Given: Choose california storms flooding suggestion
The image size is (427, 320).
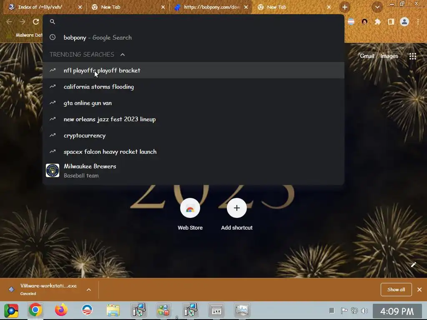Looking at the screenshot, I should [x=193, y=87].
